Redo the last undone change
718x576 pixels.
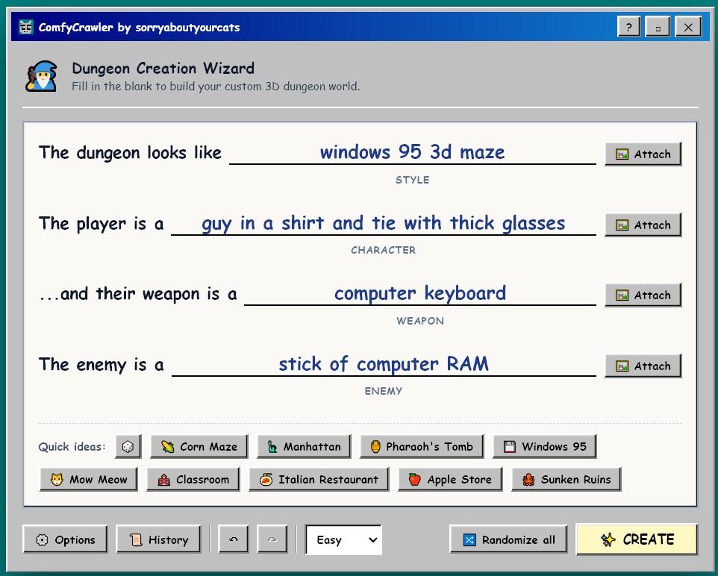click(x=272, y=539)
